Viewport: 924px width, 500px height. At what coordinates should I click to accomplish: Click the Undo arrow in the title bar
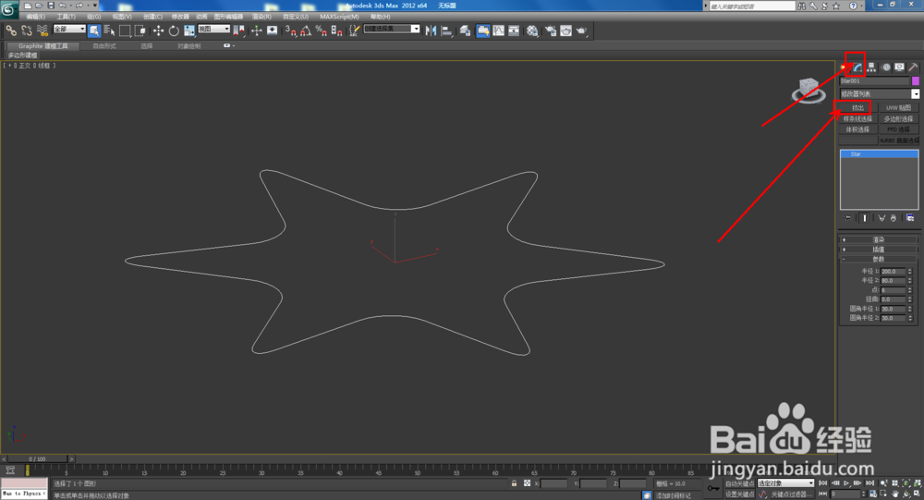tap(62, 6)
